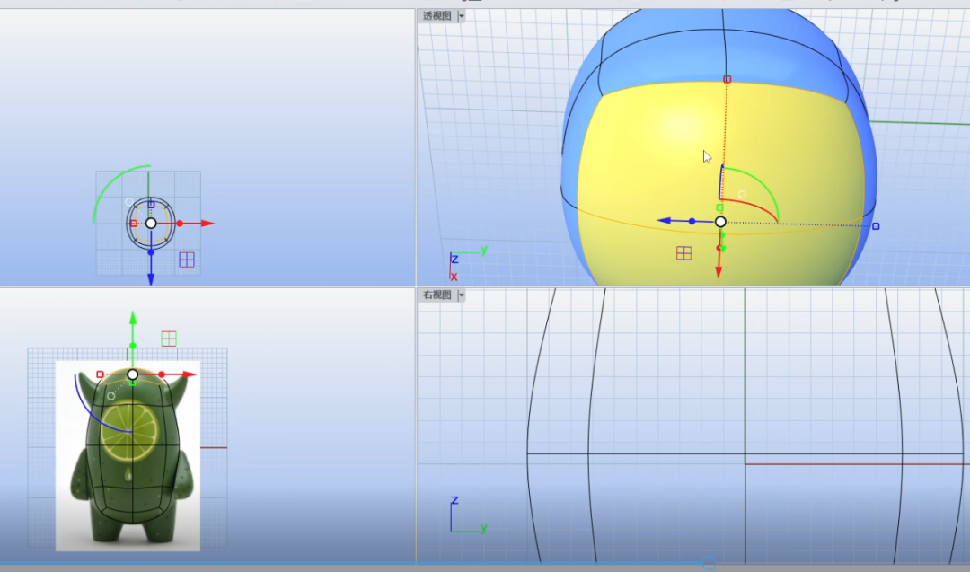Viewport: 970px width, 572px height.
Task: Select the red move arrow above the character image
Action: click(190, 374)
